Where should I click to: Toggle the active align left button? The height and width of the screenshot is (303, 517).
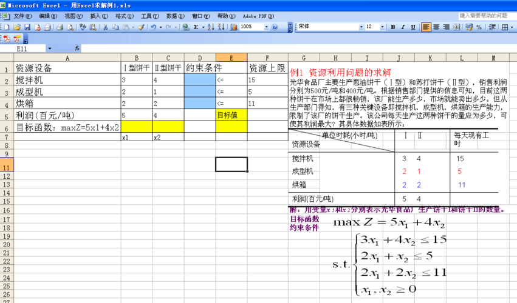426,27
